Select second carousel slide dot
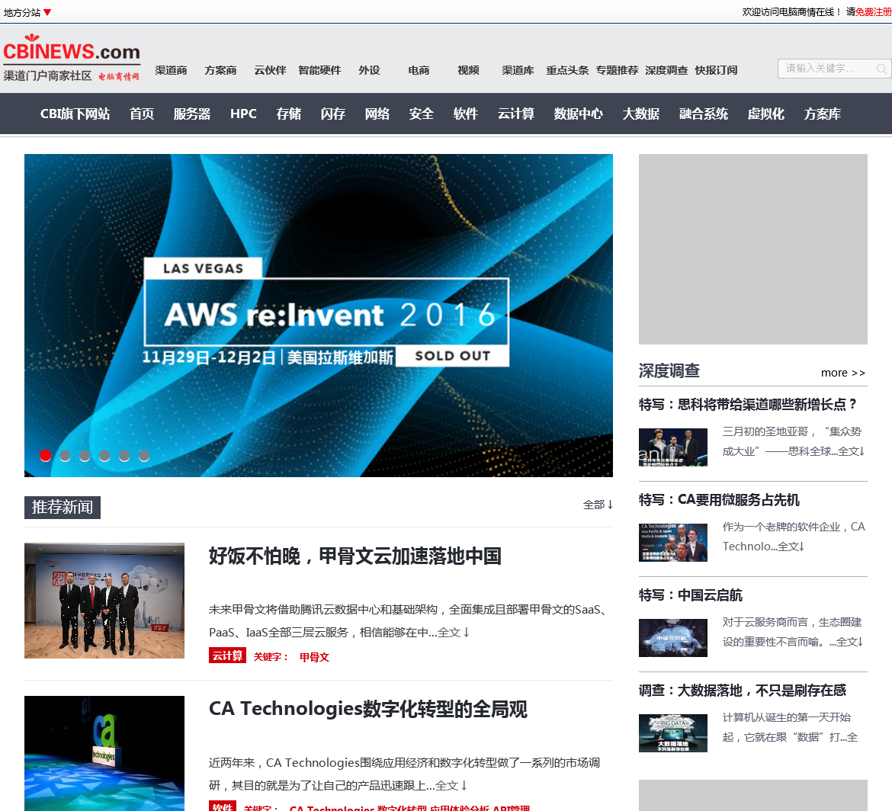892x811 pixels. (66, 456)
